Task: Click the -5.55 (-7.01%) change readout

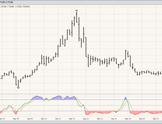Action: [x=22, y=6]
